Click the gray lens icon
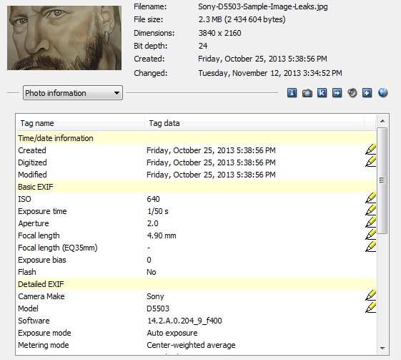Screen dimensions: 401x360 coord(352,93)
